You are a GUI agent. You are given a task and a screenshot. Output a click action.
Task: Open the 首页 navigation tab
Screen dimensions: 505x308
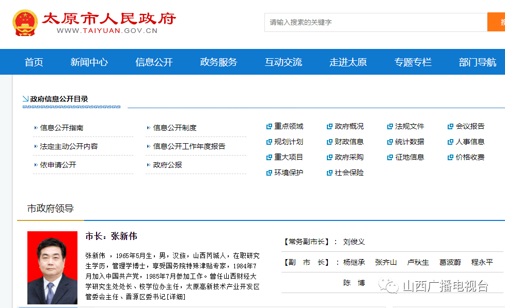pyautogui.click(x=34, y=62)
